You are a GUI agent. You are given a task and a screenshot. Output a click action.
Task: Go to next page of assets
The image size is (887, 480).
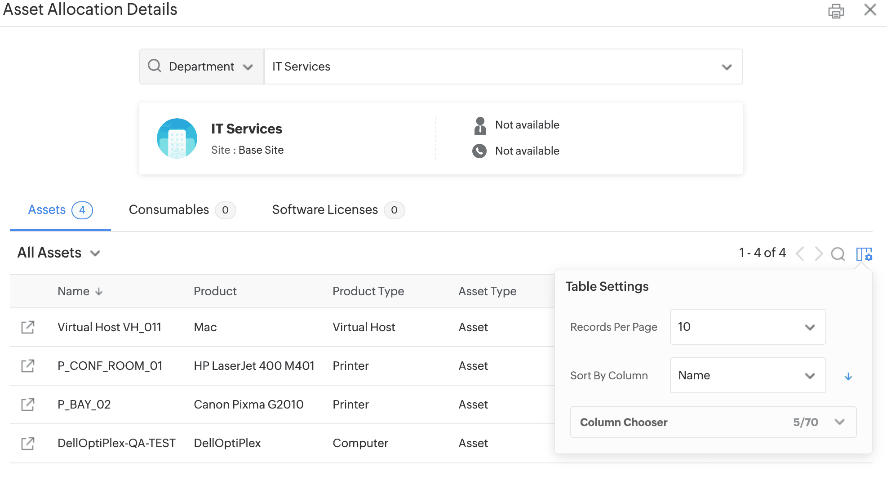pyautogui.click(x=819, y=254)
